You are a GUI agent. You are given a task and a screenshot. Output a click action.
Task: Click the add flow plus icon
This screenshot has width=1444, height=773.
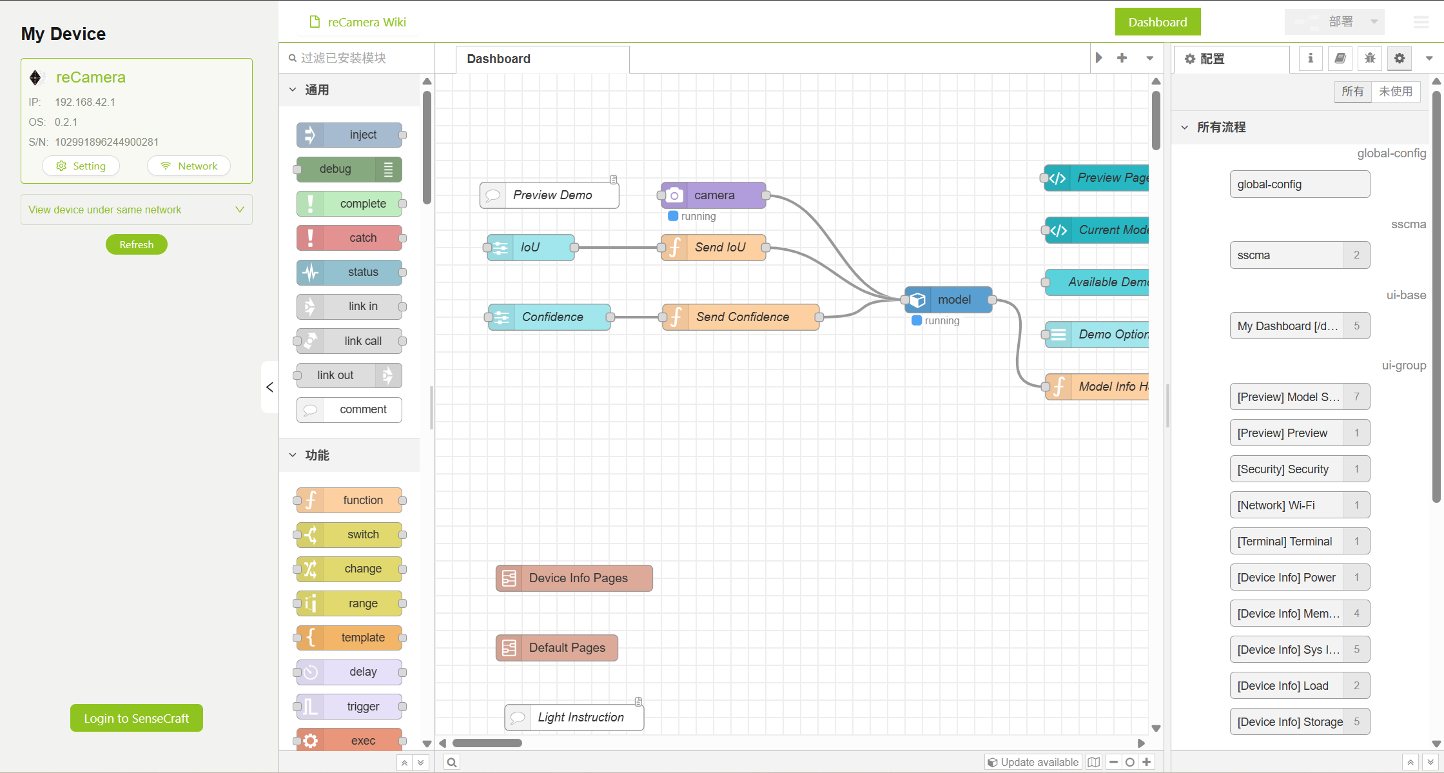coord(1122,58)
